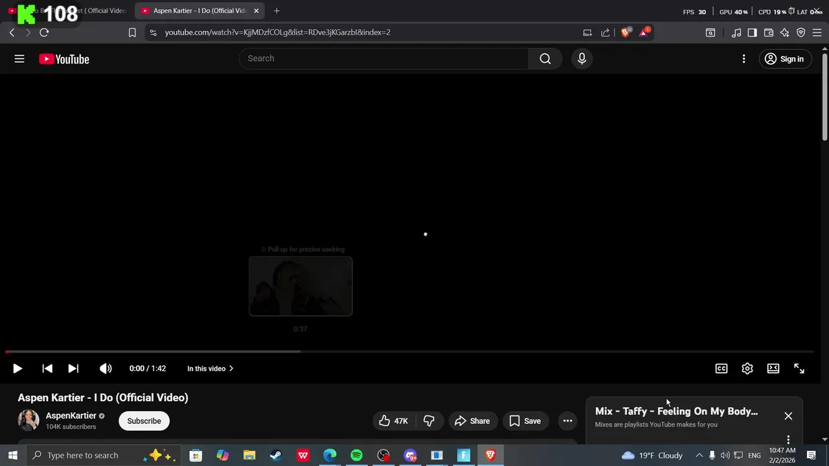829x466 pixels.
Task: Open Brave Rewards triangle icon
Action: pyautogui.click(x=644, y=32)
